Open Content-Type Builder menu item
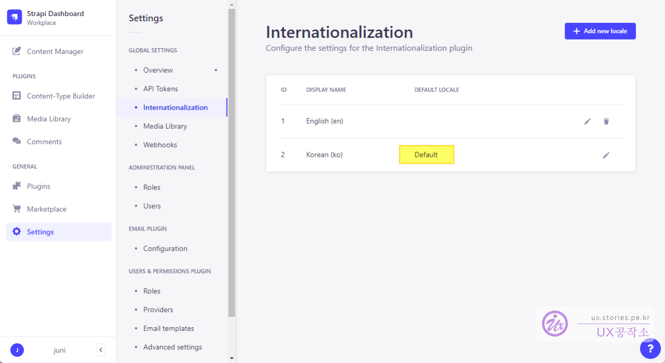The width and height of the screenshot is (665, 363). (59, 96)
